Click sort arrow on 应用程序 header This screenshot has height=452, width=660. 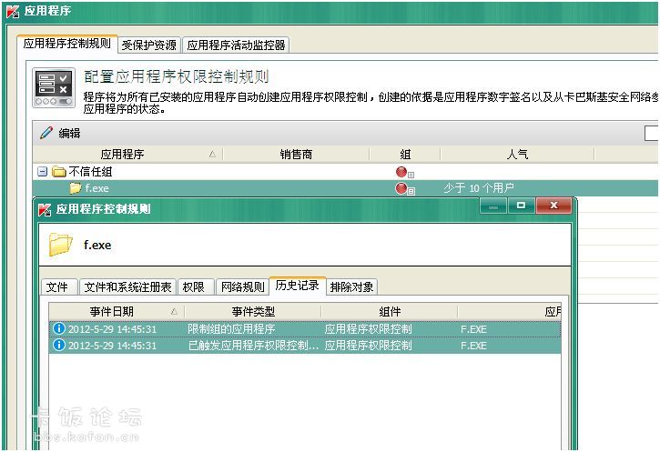(x=212, y=155)
